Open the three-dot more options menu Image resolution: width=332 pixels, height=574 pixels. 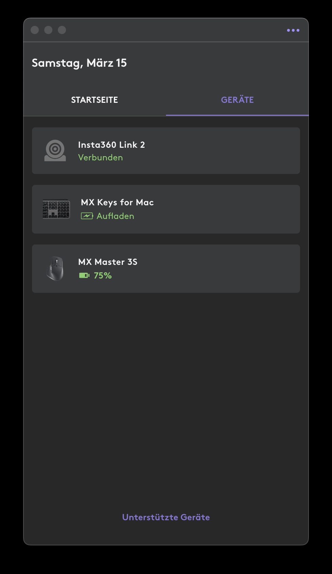click(x=293, y=30)
